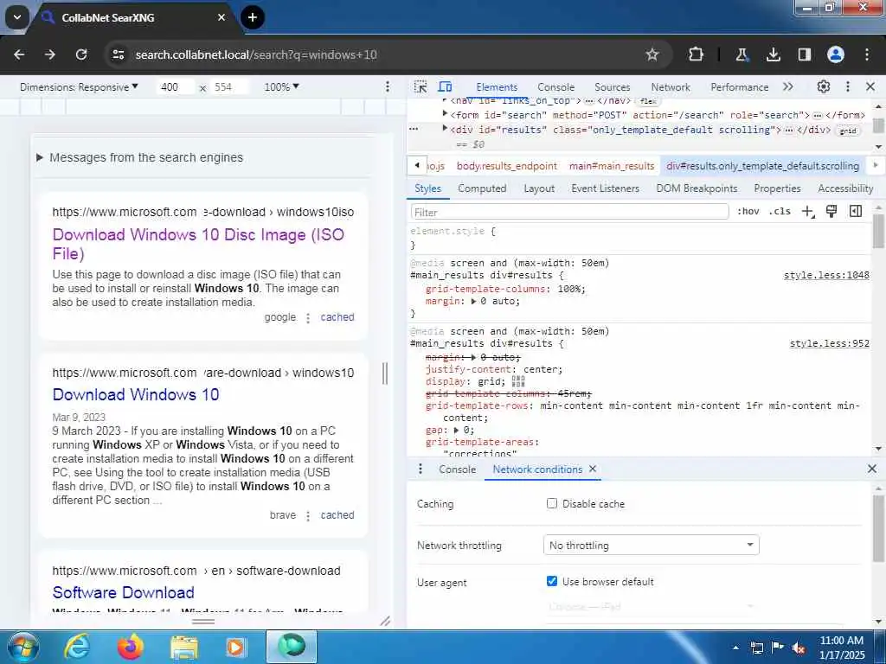Open the profile avatar menu

pyautogui.click(x=836, y=54)
